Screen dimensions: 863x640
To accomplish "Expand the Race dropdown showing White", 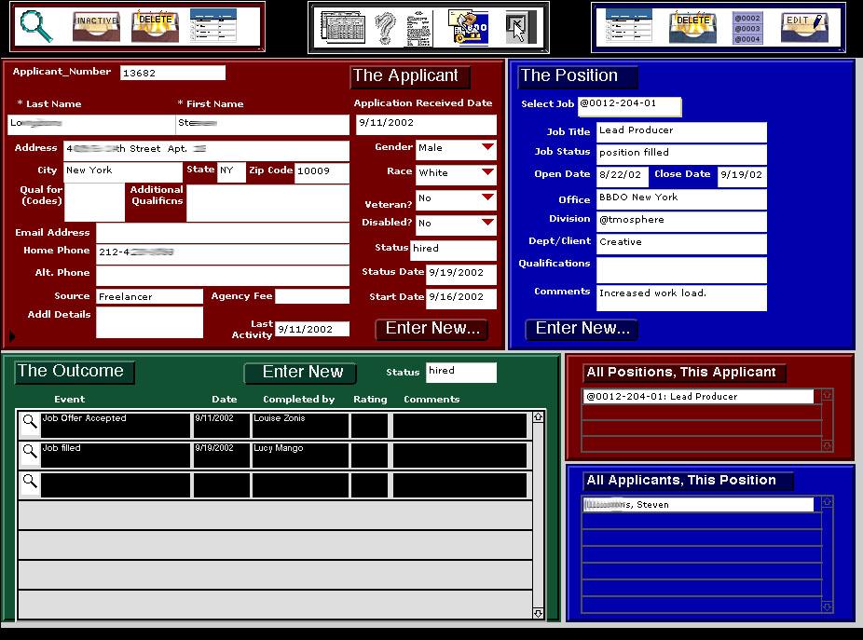I will pyautogui.click(x=487, y=173).
